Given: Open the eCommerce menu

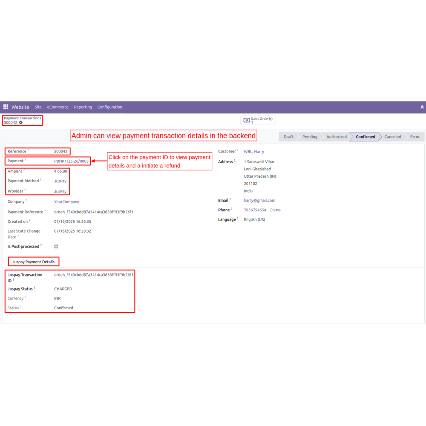Looking at the screenshot, I should (58, 107).
